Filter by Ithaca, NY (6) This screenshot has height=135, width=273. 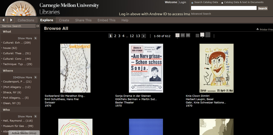pyautogui.click(x=12, y=92)
